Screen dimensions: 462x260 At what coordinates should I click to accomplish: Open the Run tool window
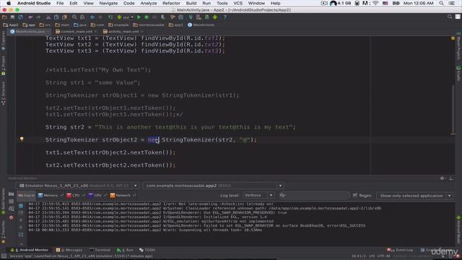tap(125, 250)
